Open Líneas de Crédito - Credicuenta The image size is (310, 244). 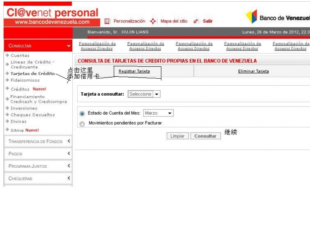(x=32, y=65)
